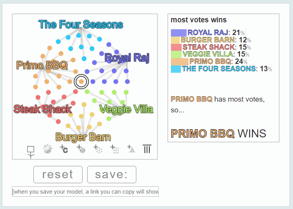Screen dimensions: 293x209
Task: Click the Royal Raj purple result bar
Action: (x=179, y=33)
